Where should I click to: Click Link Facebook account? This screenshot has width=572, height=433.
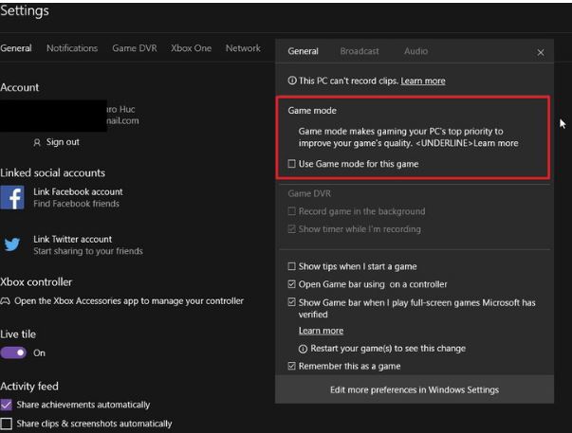[x=78, y=191]
